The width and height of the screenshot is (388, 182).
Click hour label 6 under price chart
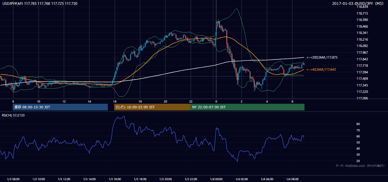(x=292, y=101)
